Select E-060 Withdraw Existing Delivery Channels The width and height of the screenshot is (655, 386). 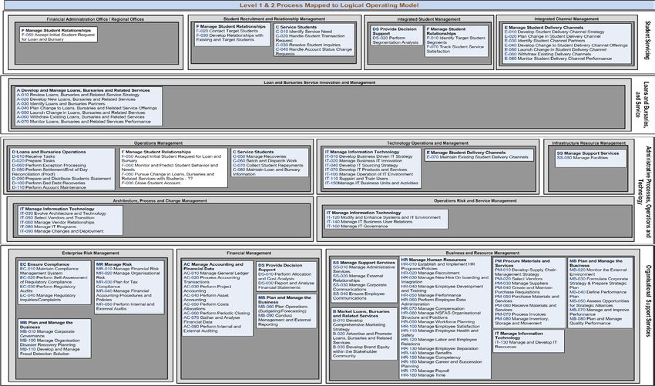point(548,54)
